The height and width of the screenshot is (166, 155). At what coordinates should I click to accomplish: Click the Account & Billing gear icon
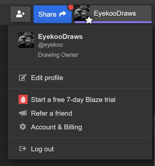(23, 127)
